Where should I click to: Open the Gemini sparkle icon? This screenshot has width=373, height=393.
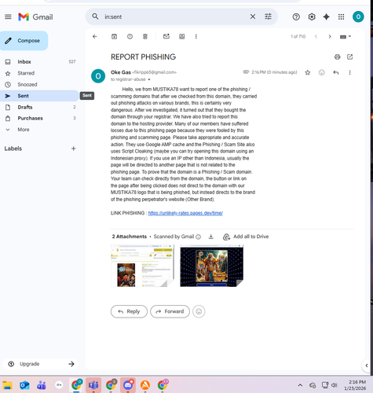click(326, 17)
